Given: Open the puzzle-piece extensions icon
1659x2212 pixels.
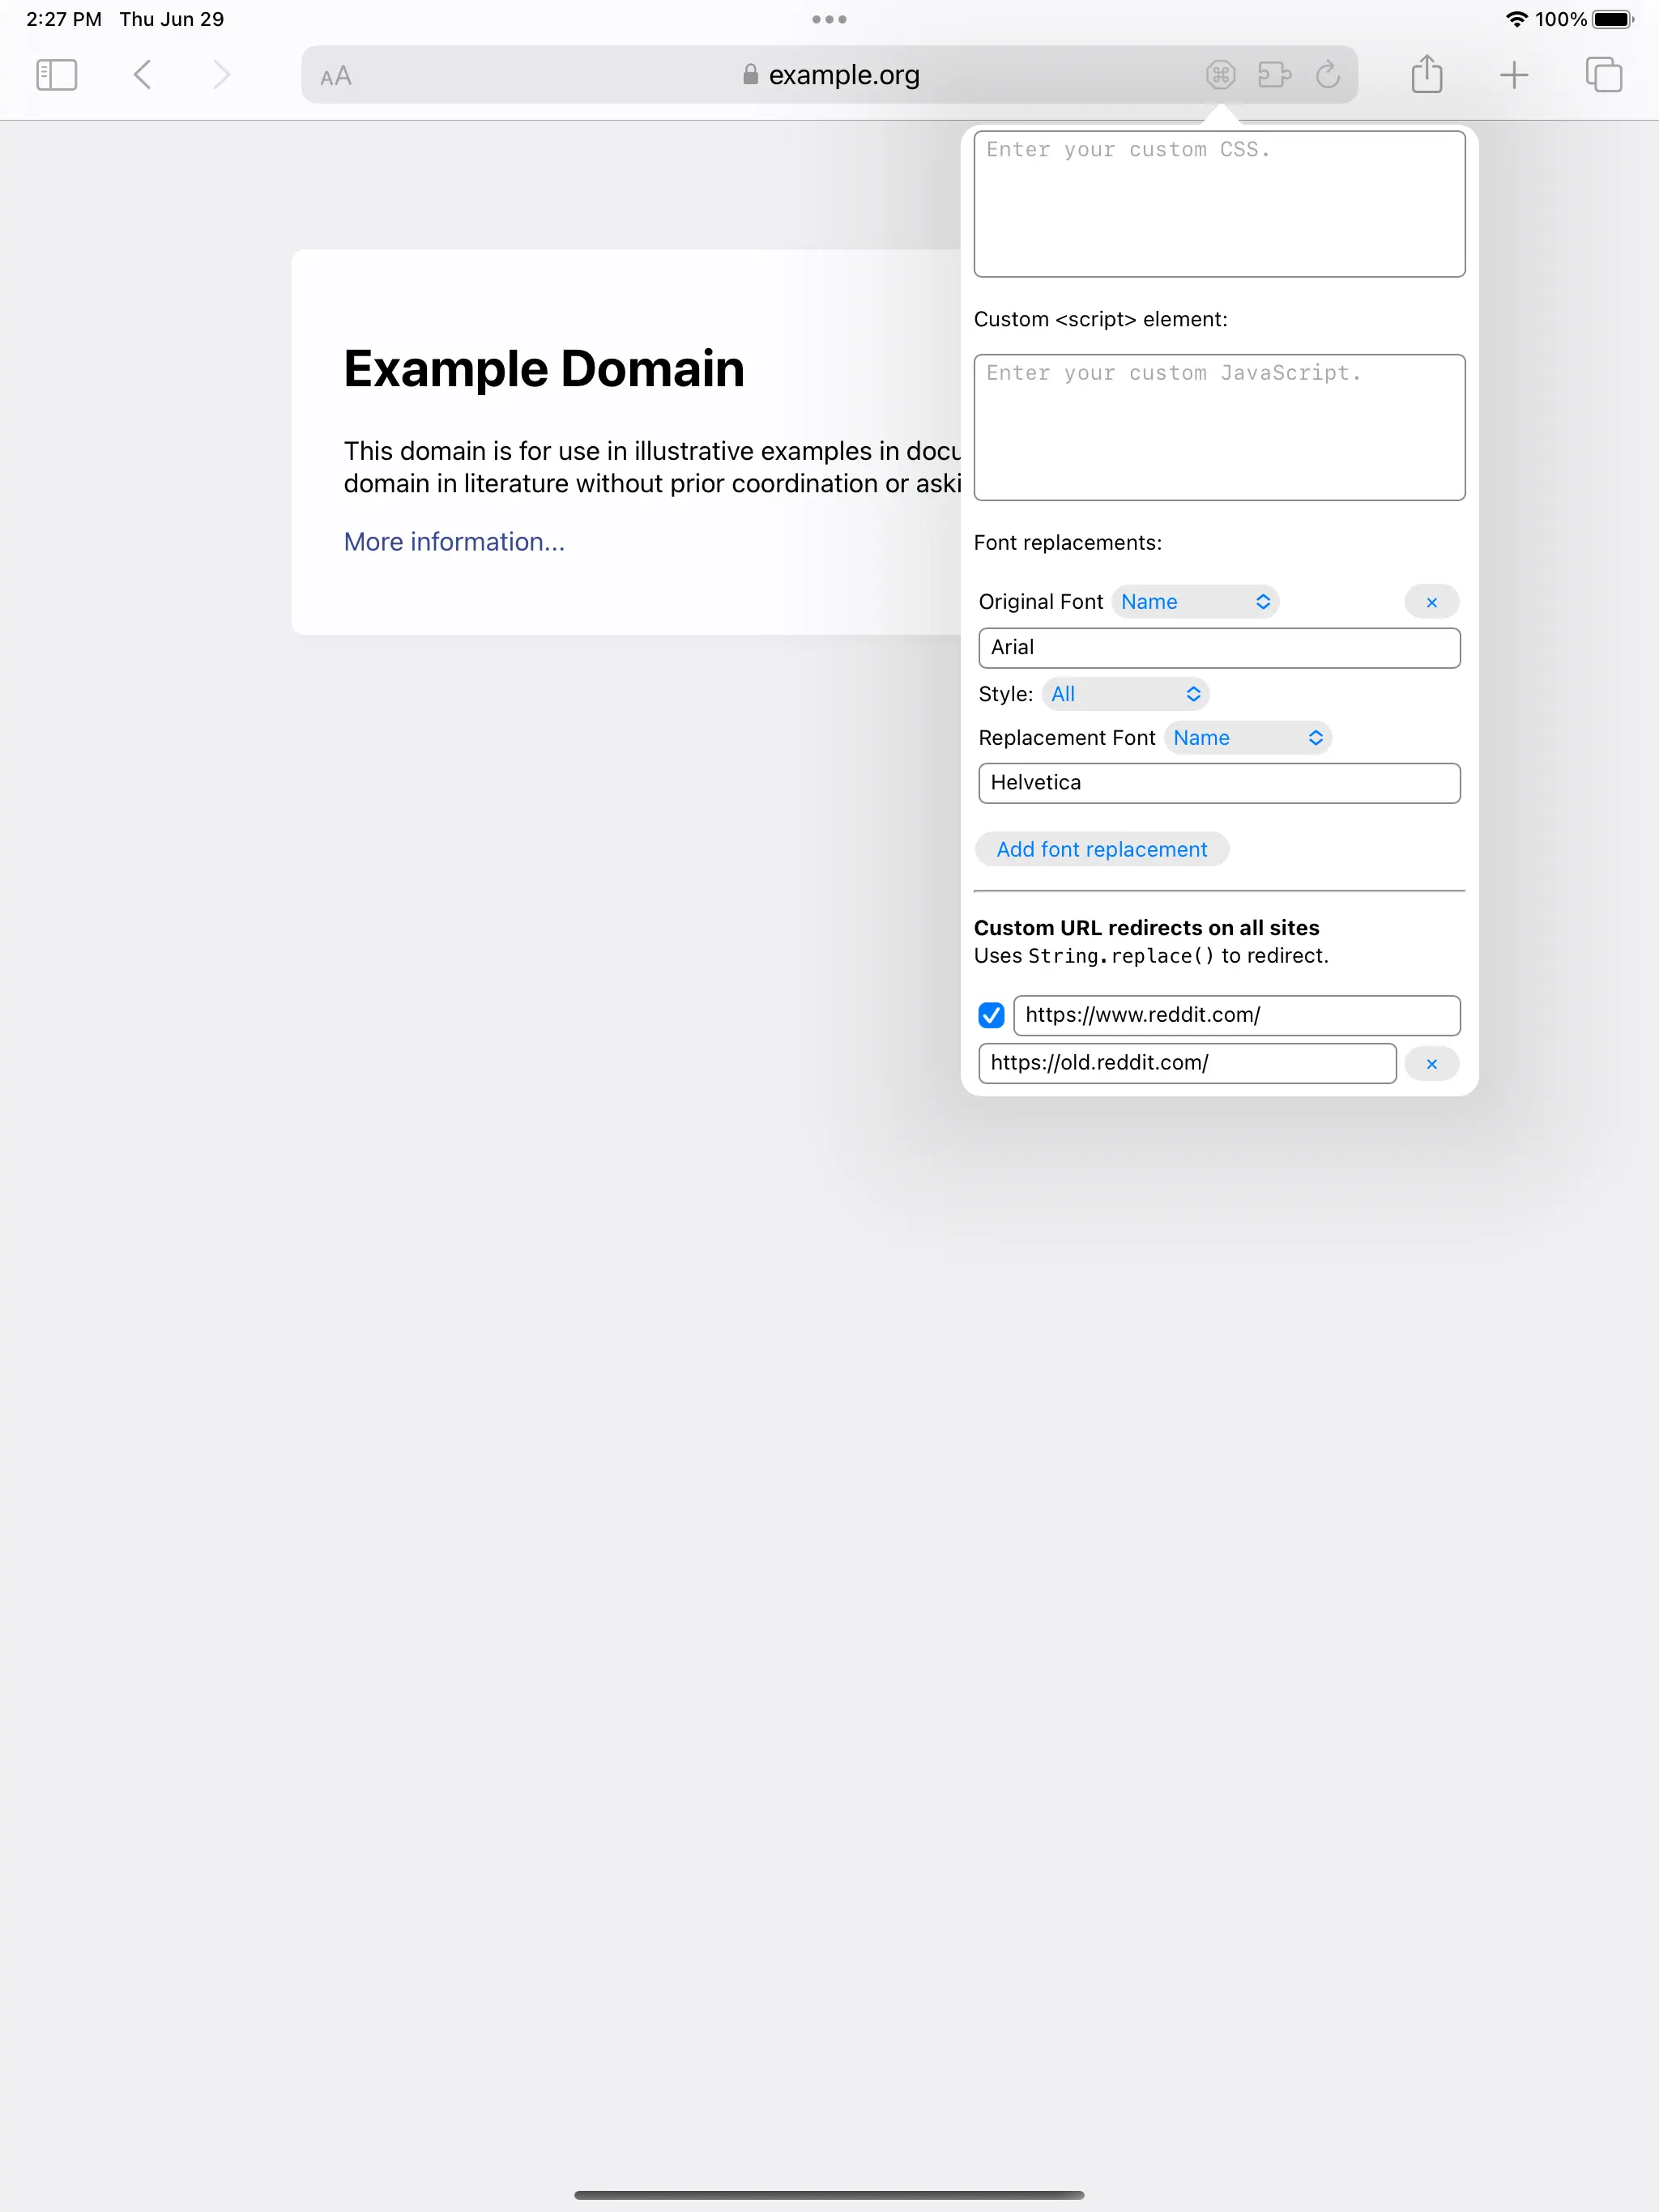Looking at the screenshot, I should pyautogui.click(x=1273, y=75).
